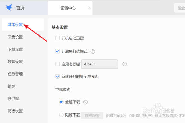
Task: Open 基本设置 in sidebar
Action: (15, 25)
